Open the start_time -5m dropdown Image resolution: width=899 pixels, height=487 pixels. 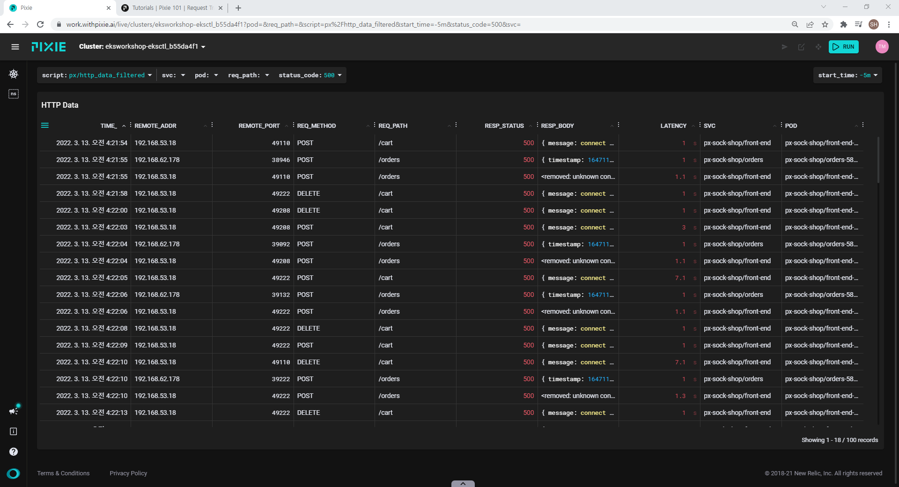point(848,75)
